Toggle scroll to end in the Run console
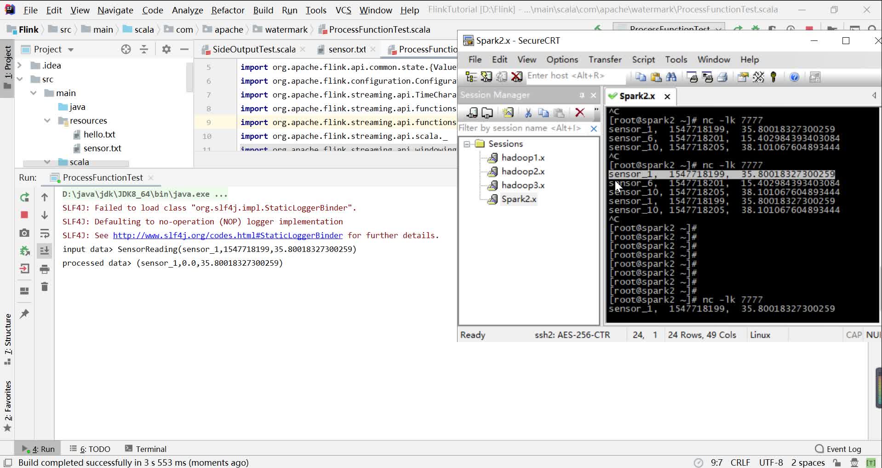882x468 pixels. (x=45, y=251)
